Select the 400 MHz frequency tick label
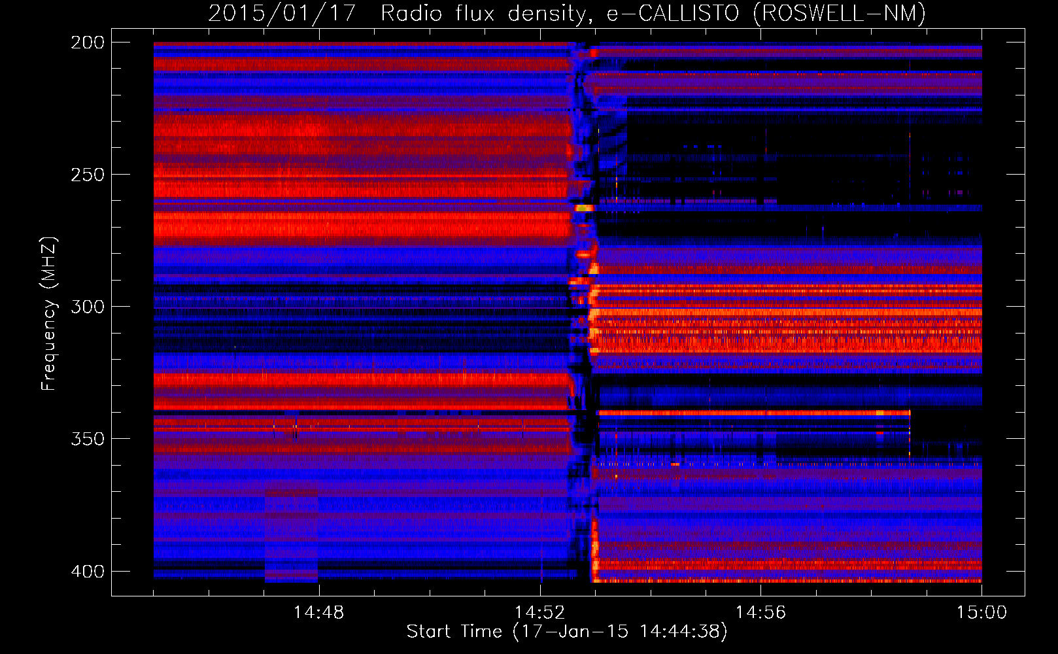 click(x=87, y=572)
